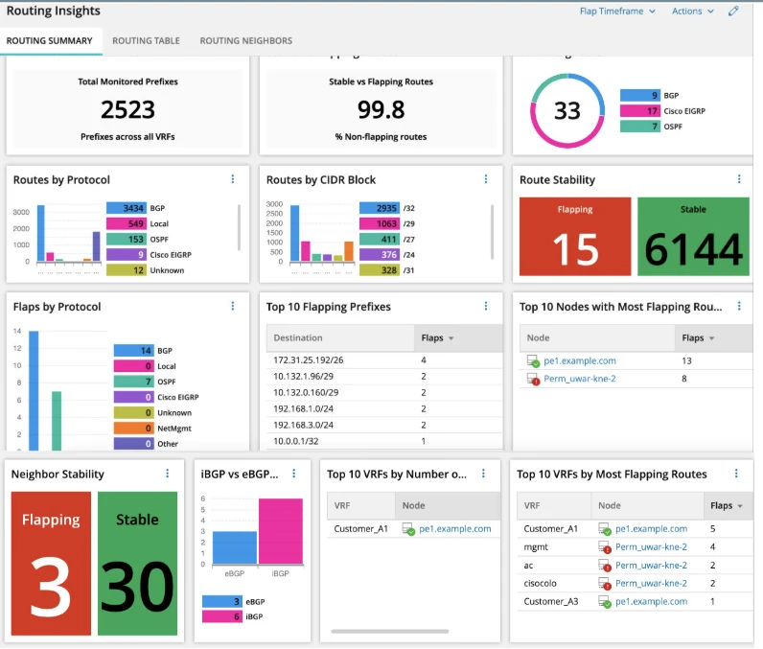This screenshot has height=649, width=763.
Task: Open Top 10 Nodes with Most Flapping options menu
Action: (x=739, y=306)
